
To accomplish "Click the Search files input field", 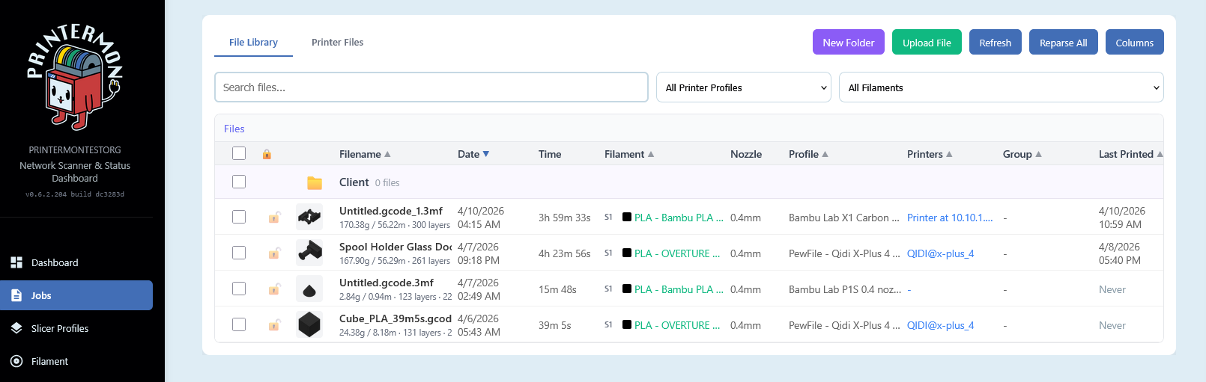I will pyautogui.click(x=431, y=87).
